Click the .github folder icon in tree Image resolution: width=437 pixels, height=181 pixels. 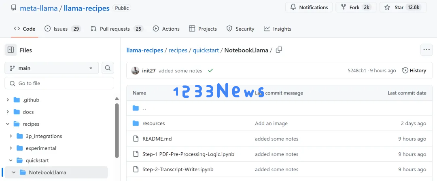pyautogui.click(x=17, y=100)
